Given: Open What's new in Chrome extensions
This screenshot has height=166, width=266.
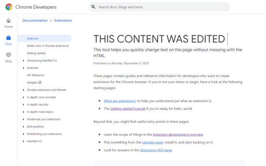Looking at the screenshot, I should (48, 46).
